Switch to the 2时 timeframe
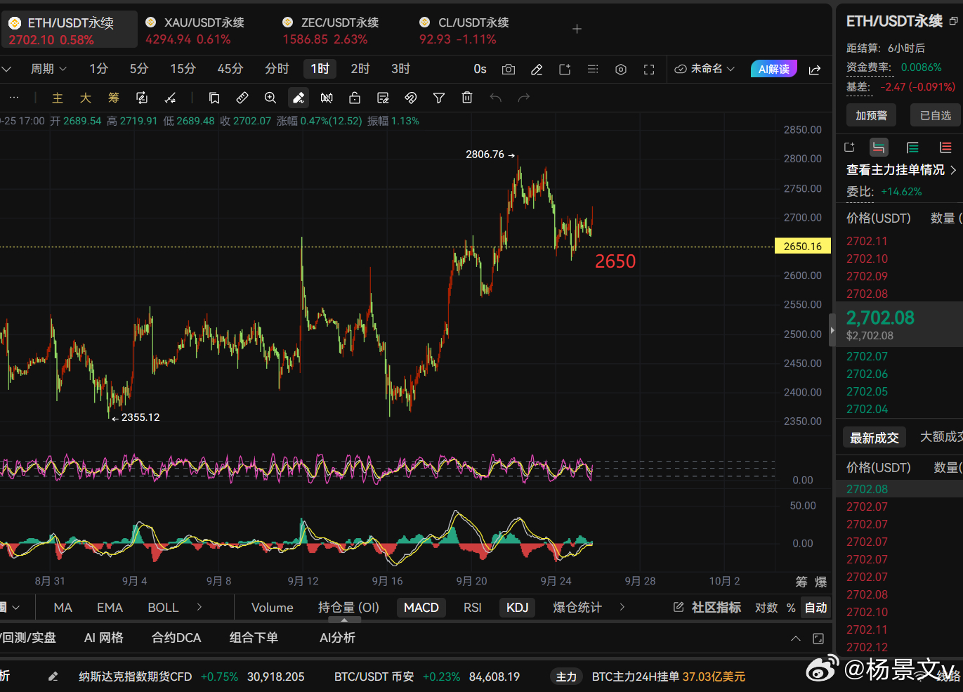Viewport: 963px width, 692px height. (360, 69)
